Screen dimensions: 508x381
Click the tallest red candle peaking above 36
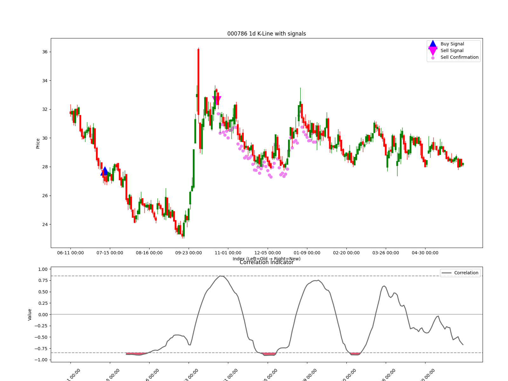[198, 82]
